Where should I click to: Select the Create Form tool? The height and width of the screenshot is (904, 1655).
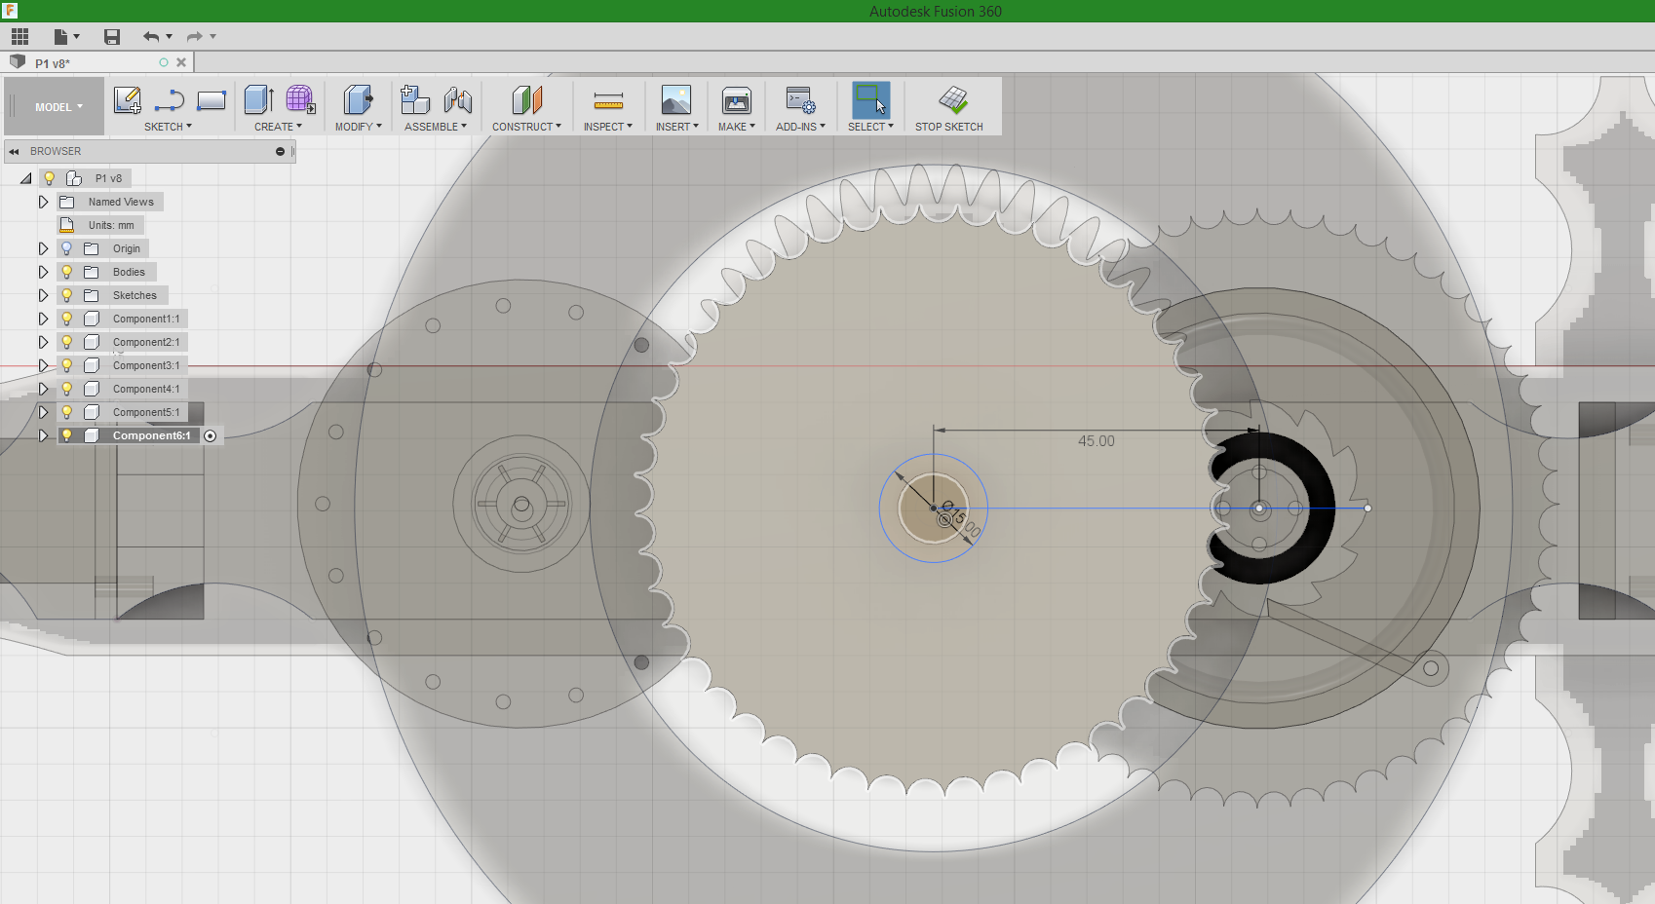[x=300, y=99]
